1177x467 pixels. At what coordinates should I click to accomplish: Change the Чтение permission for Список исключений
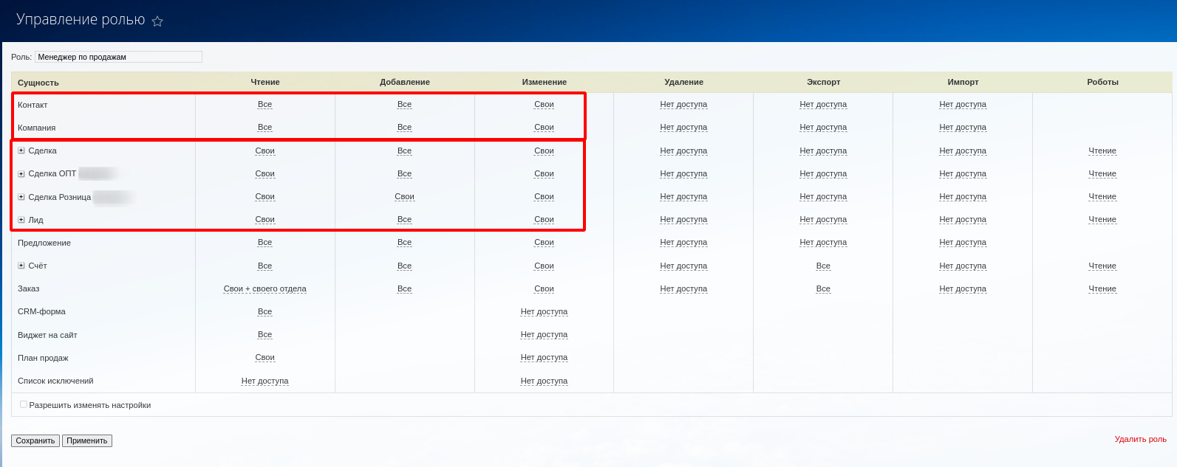[265, 381]
